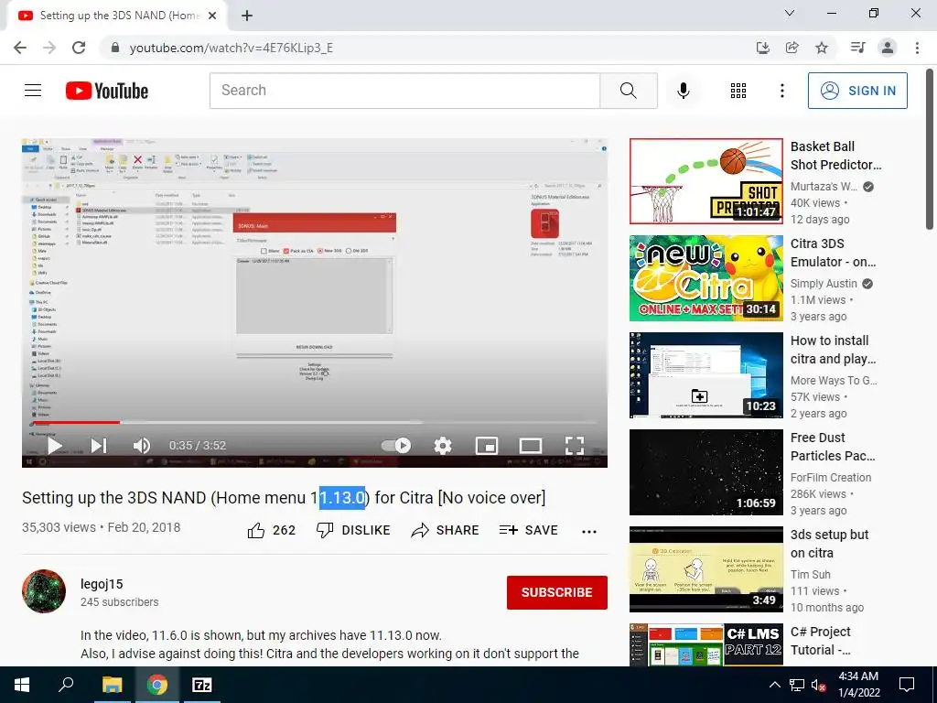
Task: Open YouTube settings three-dot menu
Action: pos(781,91)
